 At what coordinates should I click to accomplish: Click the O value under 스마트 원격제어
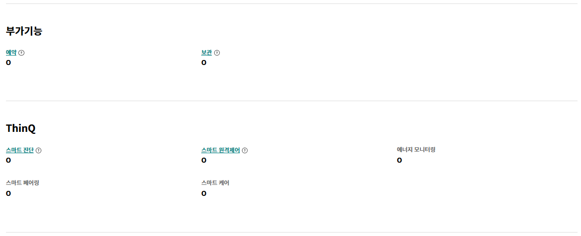coord(204,160)
